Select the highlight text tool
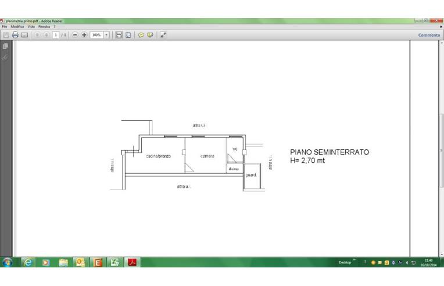 point(150,35)
